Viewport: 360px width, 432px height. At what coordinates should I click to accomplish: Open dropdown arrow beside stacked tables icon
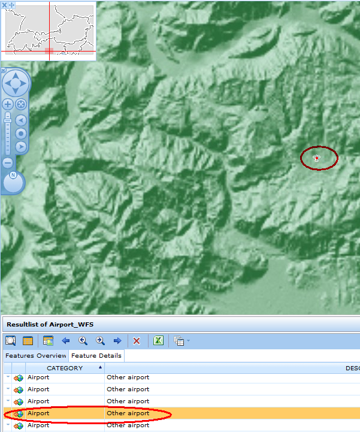189,341
